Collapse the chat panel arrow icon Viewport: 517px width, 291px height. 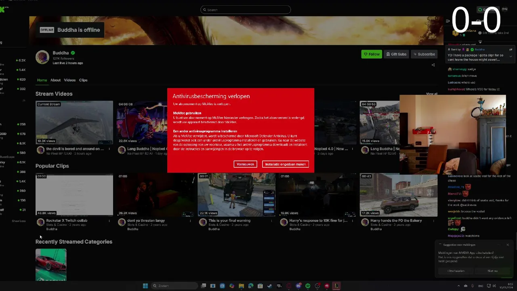pos(448,21)
